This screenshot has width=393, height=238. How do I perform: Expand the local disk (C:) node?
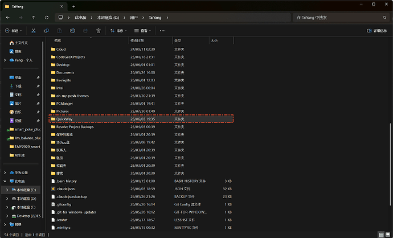coord(7,190)
